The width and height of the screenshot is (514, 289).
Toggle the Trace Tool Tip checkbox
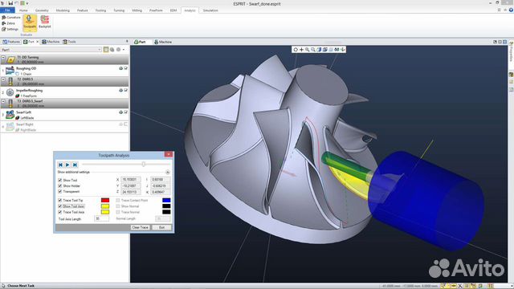(x=60, y=200)
